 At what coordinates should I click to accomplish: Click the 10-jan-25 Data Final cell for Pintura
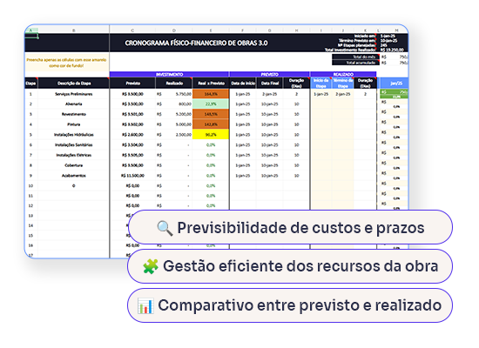tap(270, 124)
